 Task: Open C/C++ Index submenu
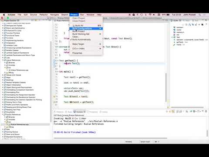point(86,48)
